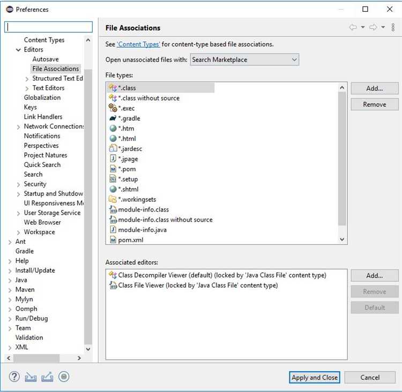
Task: Expand the Text Editors node
Action: [27, 89]
